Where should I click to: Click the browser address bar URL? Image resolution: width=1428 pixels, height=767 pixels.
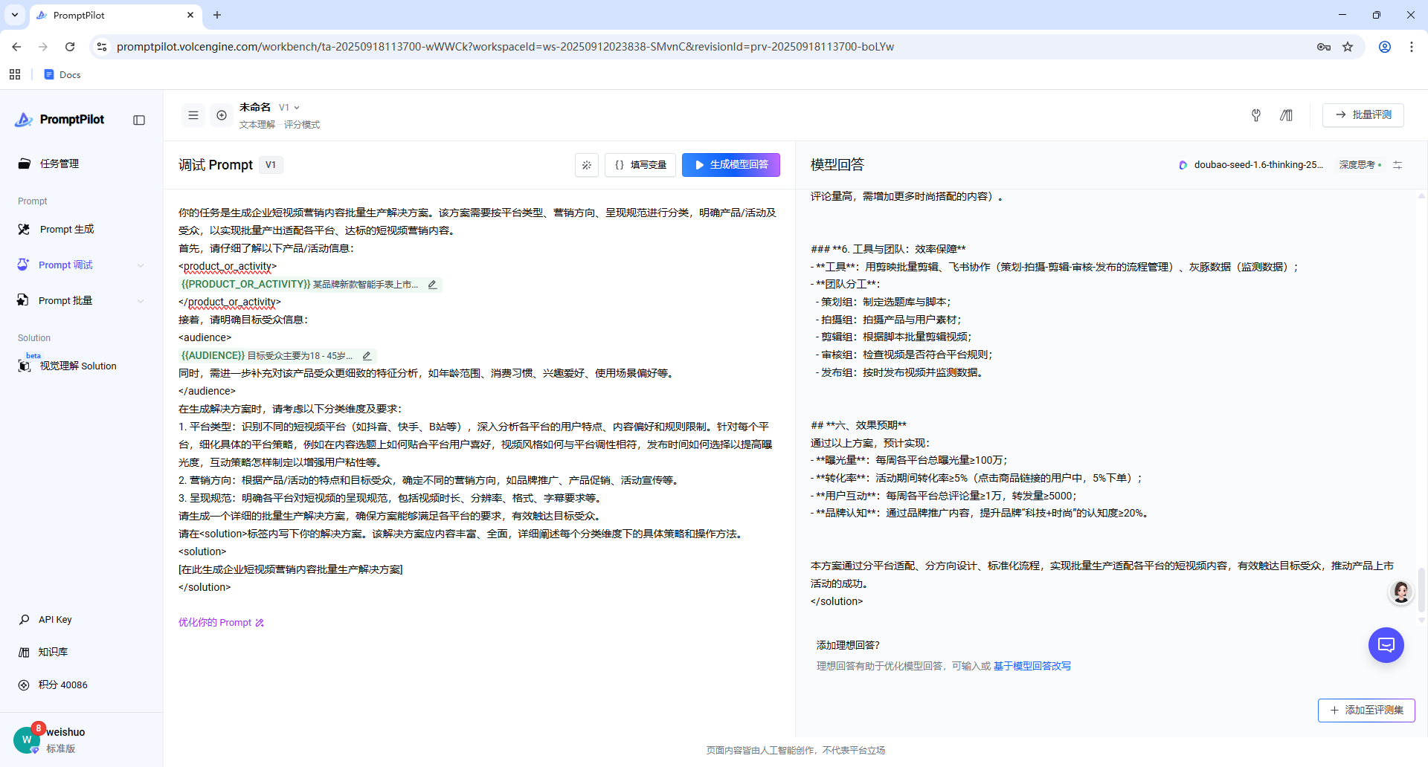505,47
